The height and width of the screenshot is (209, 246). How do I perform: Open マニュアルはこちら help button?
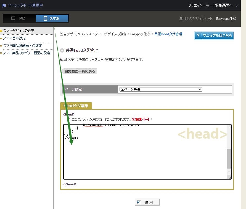[x=214, y=36]
